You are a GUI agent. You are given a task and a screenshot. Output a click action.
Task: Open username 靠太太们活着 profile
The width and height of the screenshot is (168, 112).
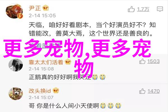(46, 62)
